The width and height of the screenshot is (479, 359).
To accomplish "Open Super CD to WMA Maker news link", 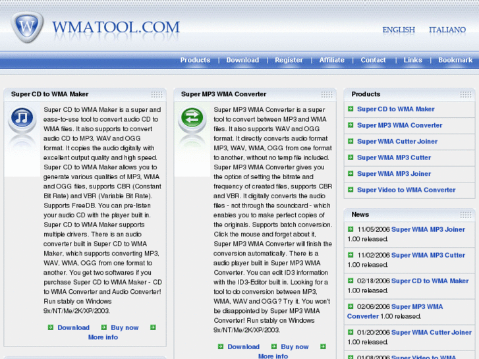I will coord(430,281).
